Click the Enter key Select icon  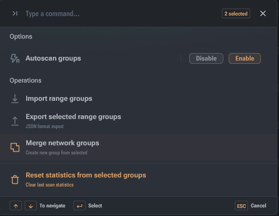[80, 206]
